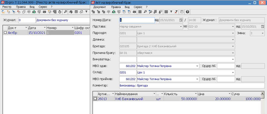267x114 pixels.
Task: Expand the Причина браку dropdown
Action: tap(233, 53)
